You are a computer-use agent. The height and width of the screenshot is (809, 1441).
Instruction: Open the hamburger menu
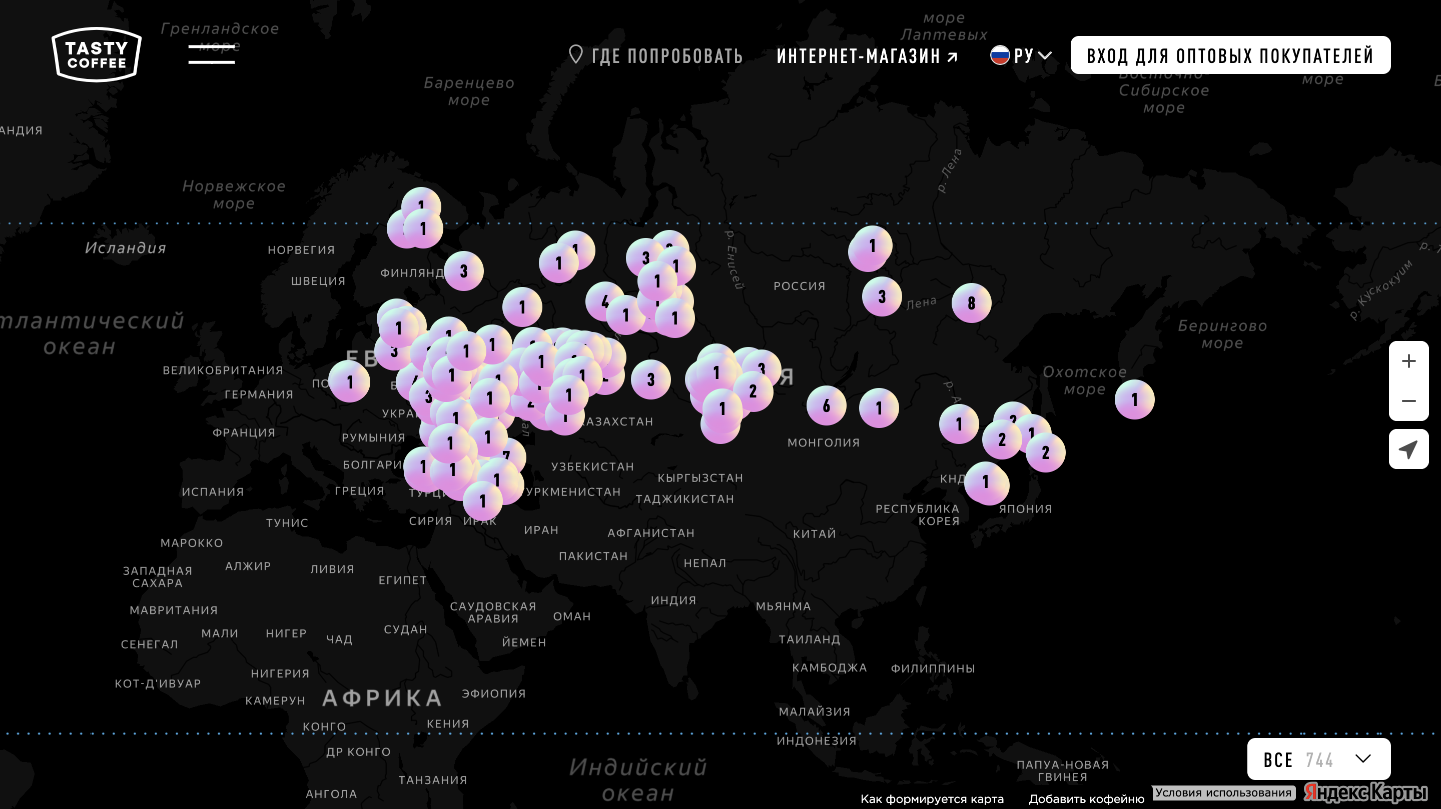pos(212,55)
